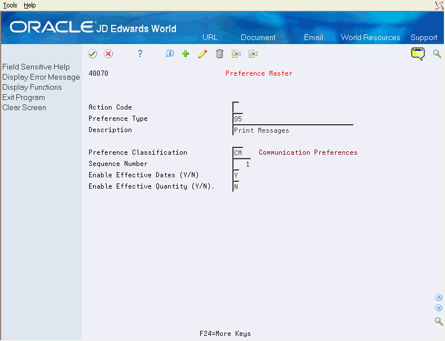Click the Document link in banner
Screen dimensions: 445x341
click(x=258, y=37)
